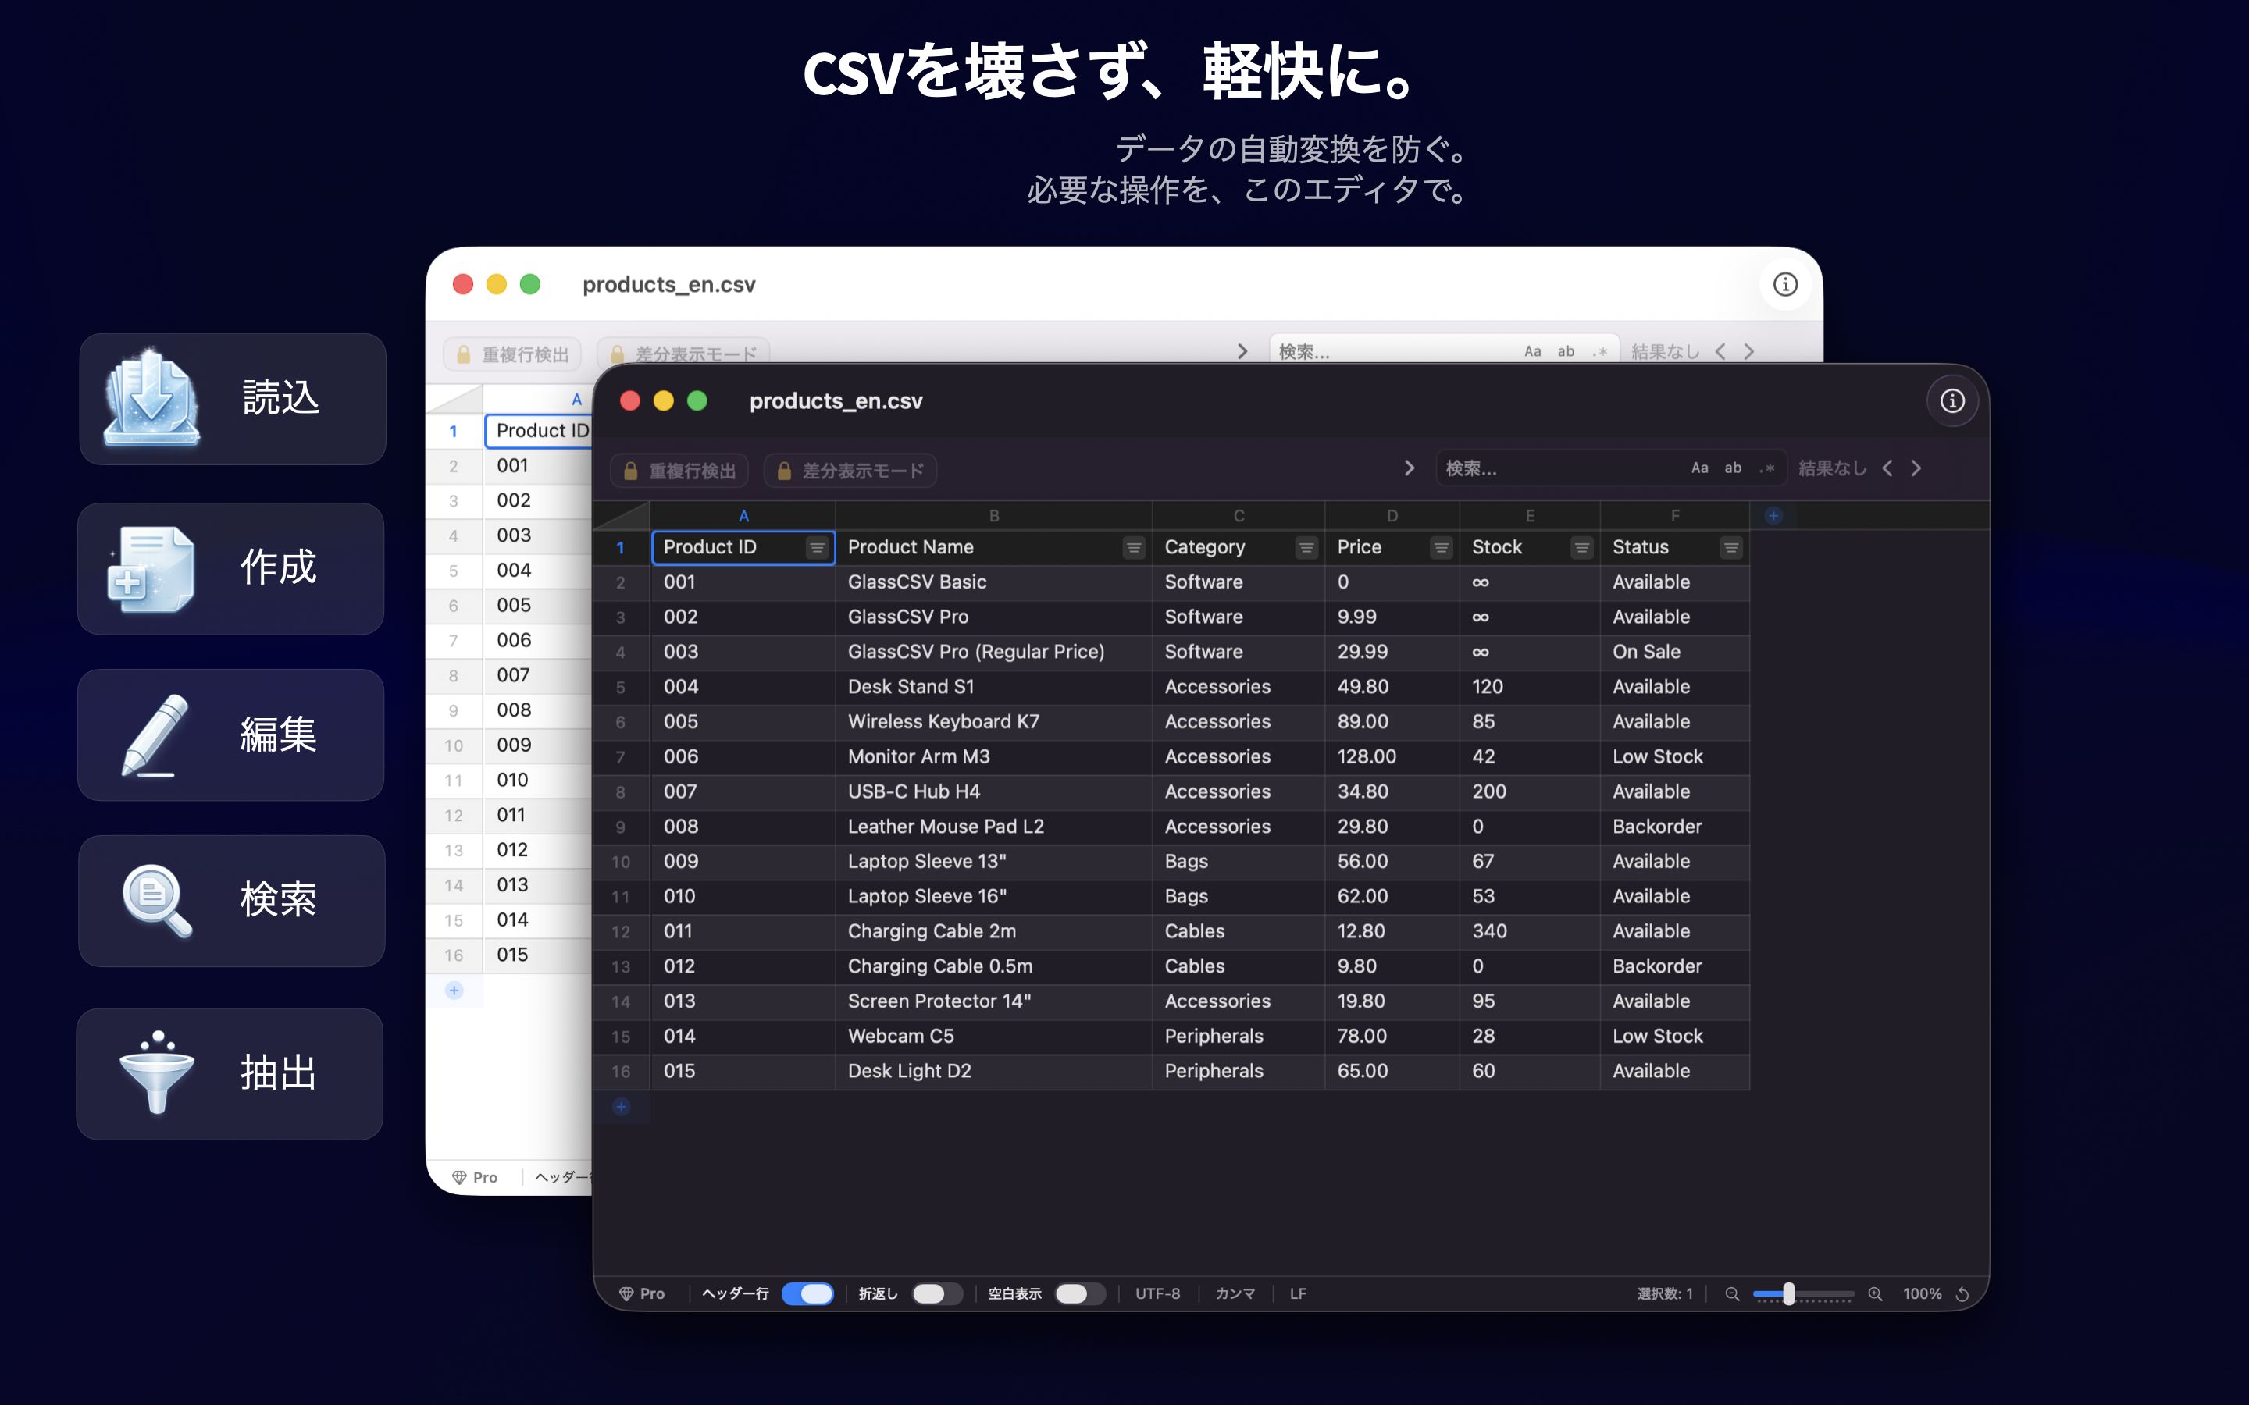Turn off the ヘッダー行 toggle
The width and height of the screenshot is (2249, 1405).
(x=807, y=1293)
